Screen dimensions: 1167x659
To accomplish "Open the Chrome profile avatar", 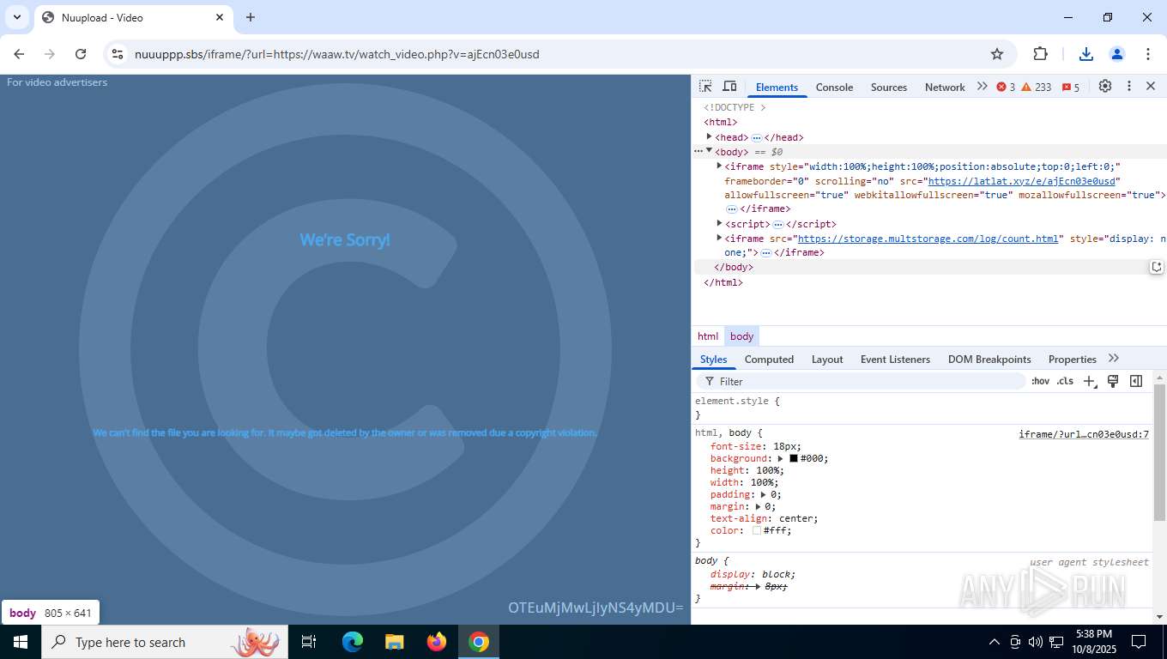I will tap(1117, 54).
